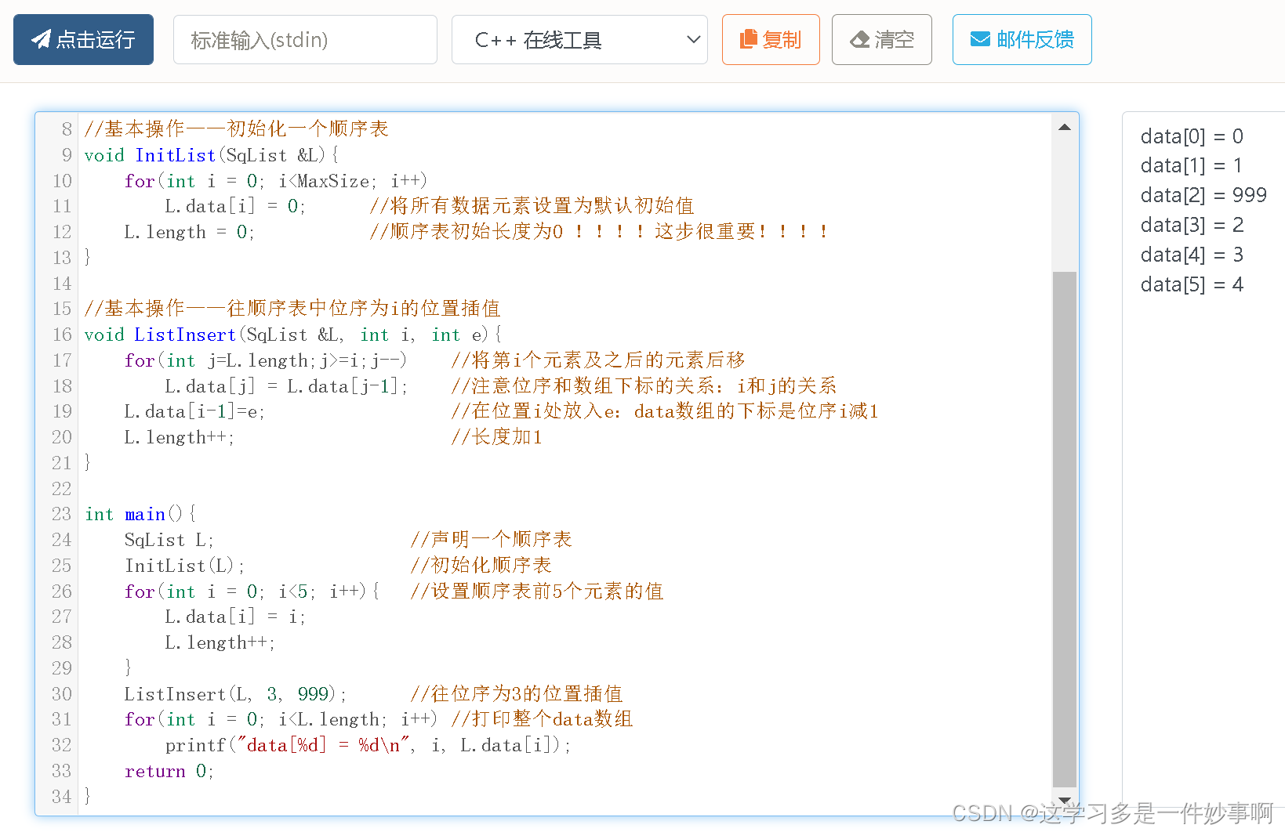Image resolution: width=1285 pixels, height=832 pixels.
Task: Click the code editor scroll-down arrow
Action: (1065, 800)
